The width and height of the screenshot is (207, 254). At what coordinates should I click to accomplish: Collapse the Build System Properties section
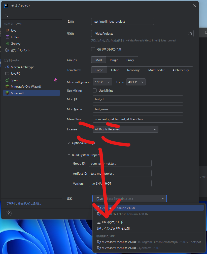(69, 155)
